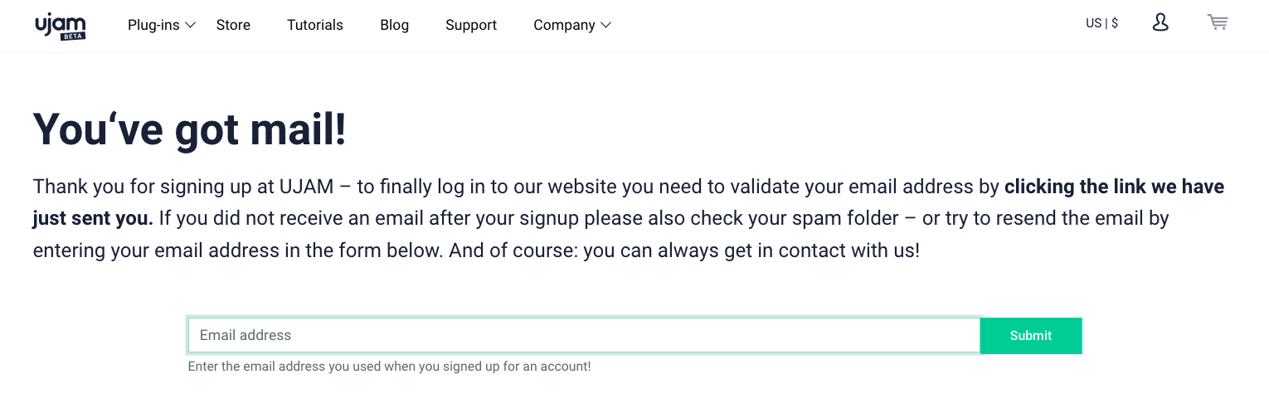Image resolution: width=1269 pixels, height=418 pixels.
Task: Click the ujam logo in header
Action: 60,26
